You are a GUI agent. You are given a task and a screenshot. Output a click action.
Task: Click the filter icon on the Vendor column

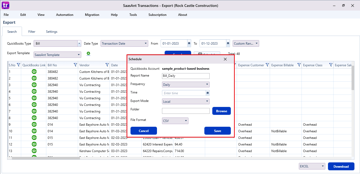pyautogui.click(x=107, y=65)
